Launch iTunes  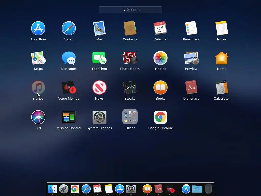point(38,88)
